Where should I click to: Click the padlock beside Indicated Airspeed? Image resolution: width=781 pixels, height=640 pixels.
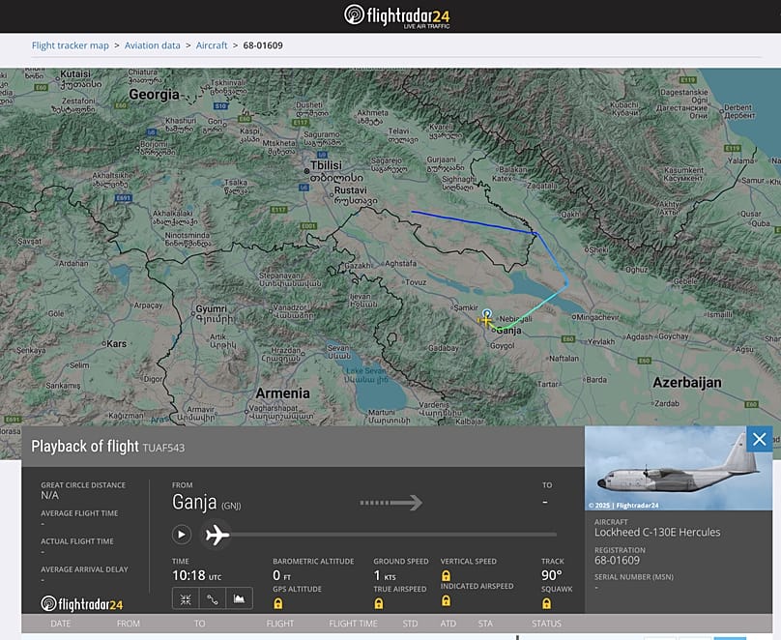[447, 600]
